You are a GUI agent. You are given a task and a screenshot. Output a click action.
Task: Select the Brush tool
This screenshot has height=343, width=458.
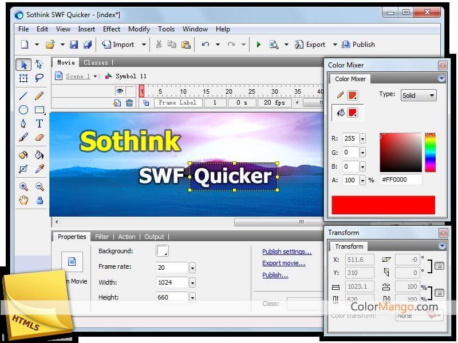coord(23,137)
